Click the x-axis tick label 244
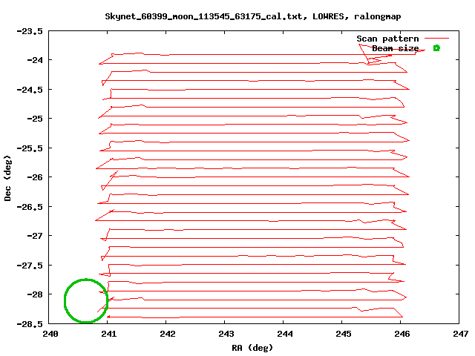Image resolution: width=475 pixels, height=356 pixels. 285,334
